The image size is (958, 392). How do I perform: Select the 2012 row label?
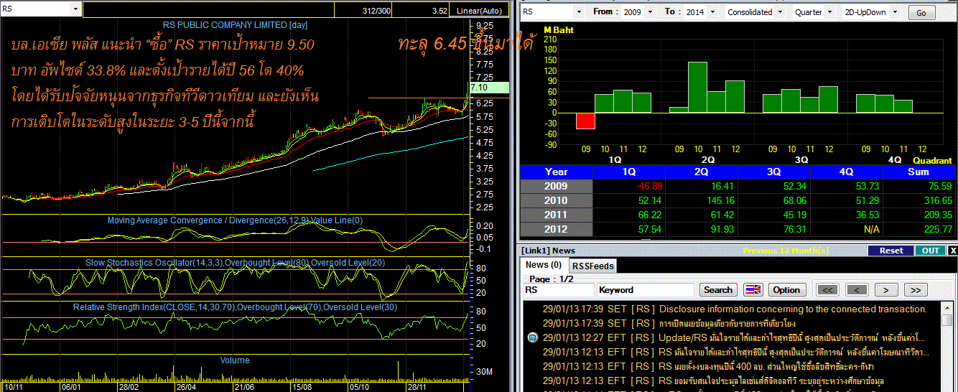click(557, 229)
